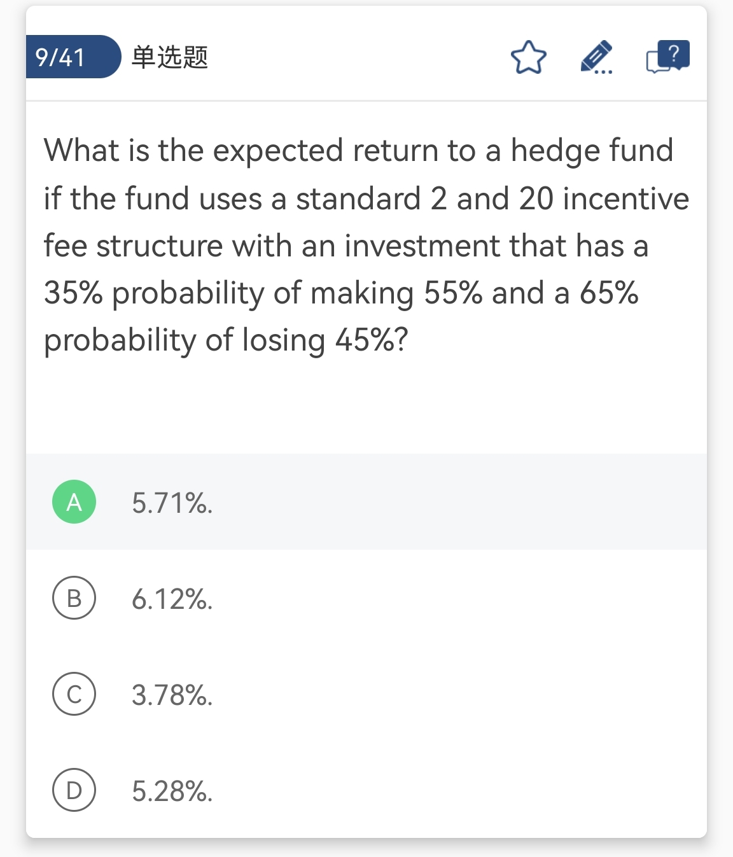Open the pencil notes icon

coord(596,55)
